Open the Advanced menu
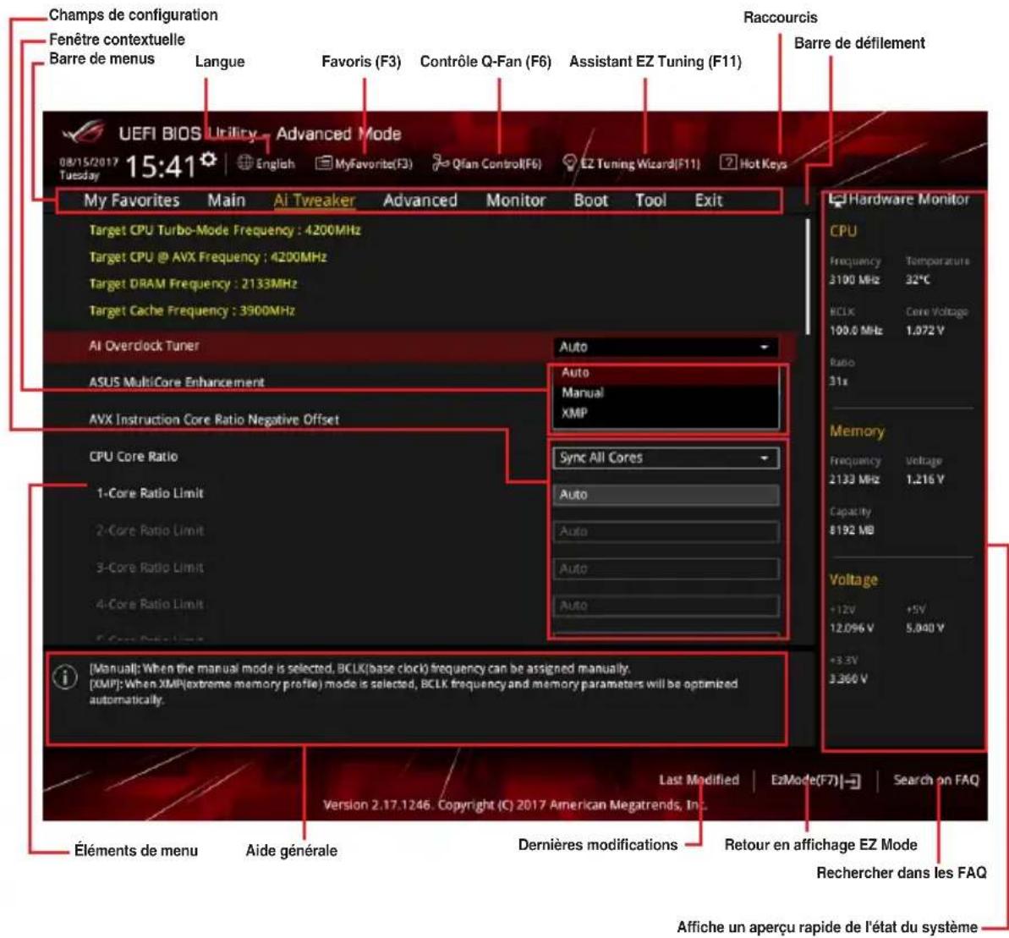Viewport: 1009px width, 938px height. click(x=420, y=200)
